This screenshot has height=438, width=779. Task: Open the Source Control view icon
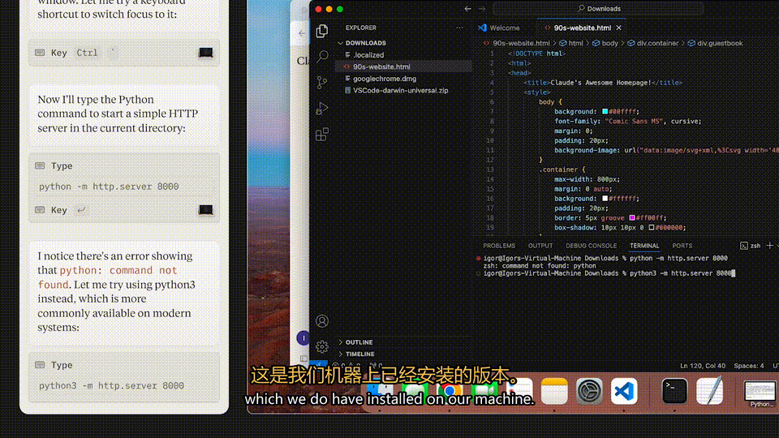point(322,83)
